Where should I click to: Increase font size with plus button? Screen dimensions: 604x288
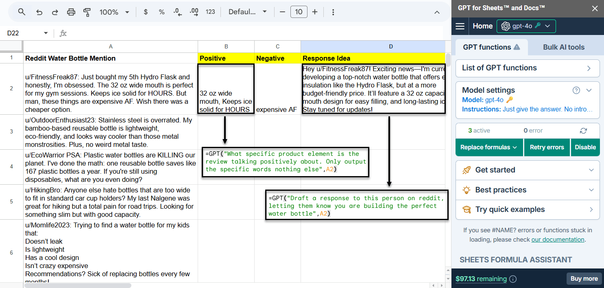[314, 12]
